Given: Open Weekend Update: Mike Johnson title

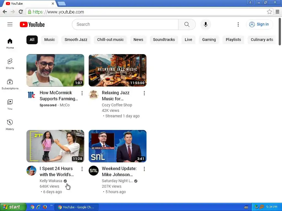Looking at the screenshot, I should coord(119,171).
